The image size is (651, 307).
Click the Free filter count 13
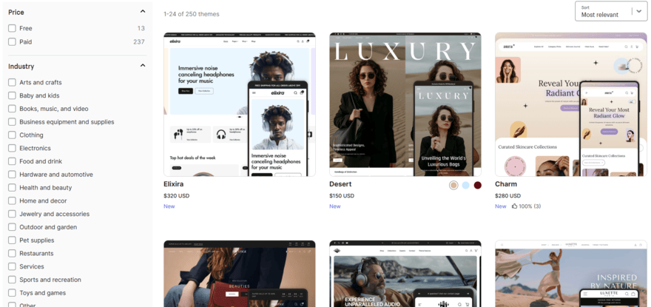coord(141,28)
